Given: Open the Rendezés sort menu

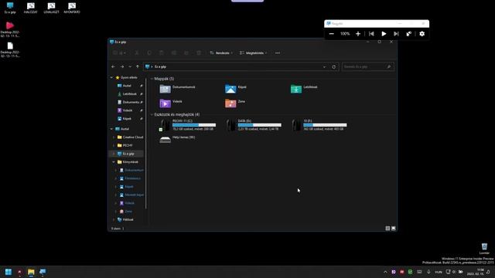Looking at the screenshot, I should pyautogui.click(x=221, y=53).
